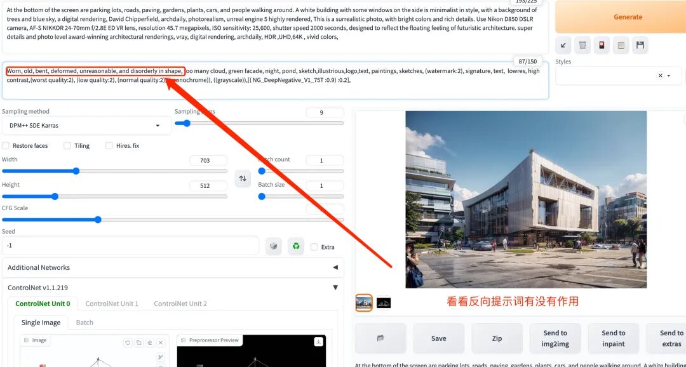This screenshot has height=367, width=686.
Task: Click the Batch count number field
Action: pyautogui.click(x=325, y=161)
